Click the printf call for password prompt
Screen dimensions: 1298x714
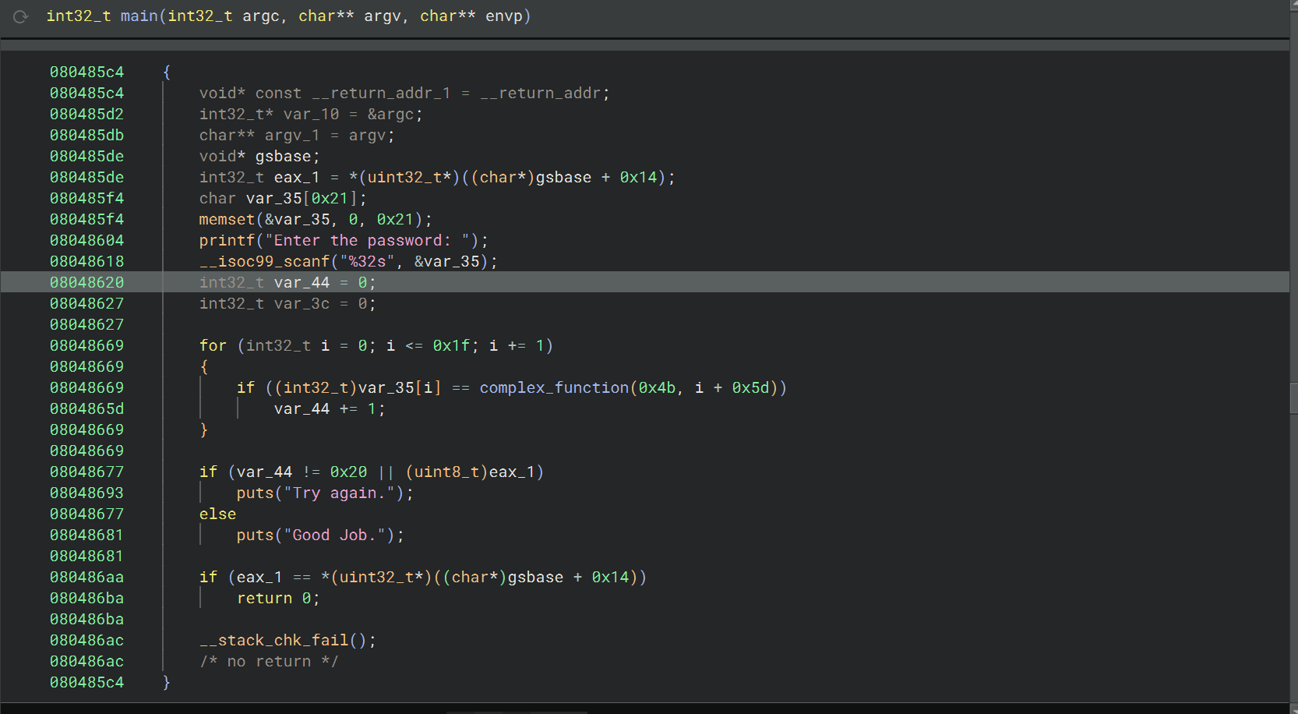[227, 240]
